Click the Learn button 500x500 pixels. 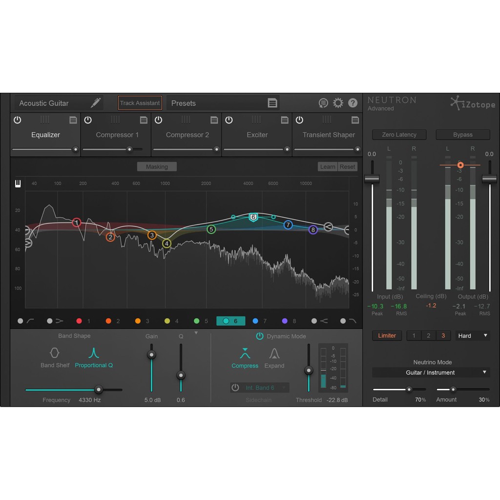[x=328, y=167]
